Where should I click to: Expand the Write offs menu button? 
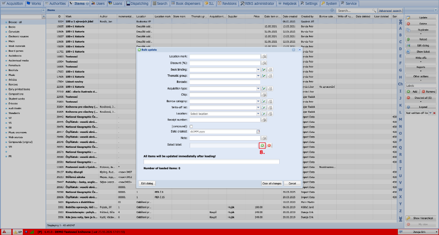(421, 59)
